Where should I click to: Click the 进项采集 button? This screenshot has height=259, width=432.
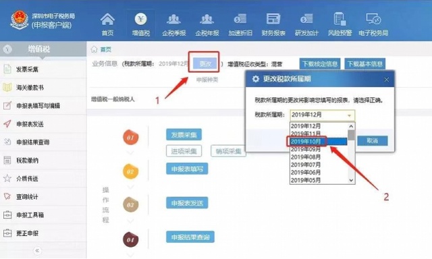(x=184, y=151)
